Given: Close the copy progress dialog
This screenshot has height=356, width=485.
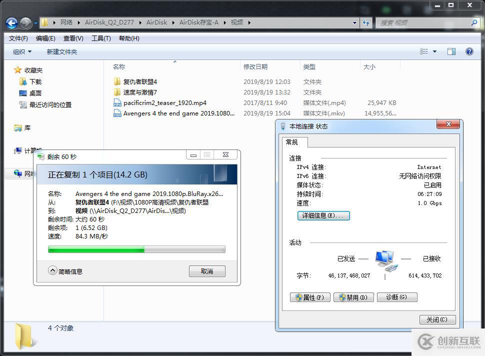Looking at the screenshot, I should pos(226,154).
